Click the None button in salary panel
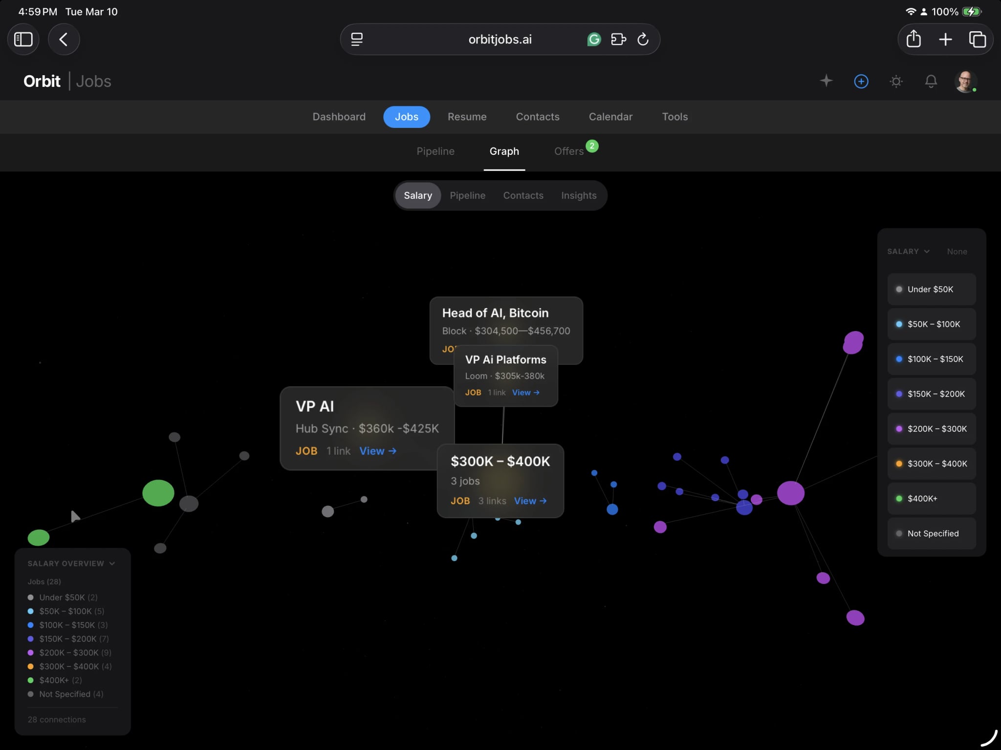Image resolution: width=1001 pixels, height=750 pixels. [957, 251]
